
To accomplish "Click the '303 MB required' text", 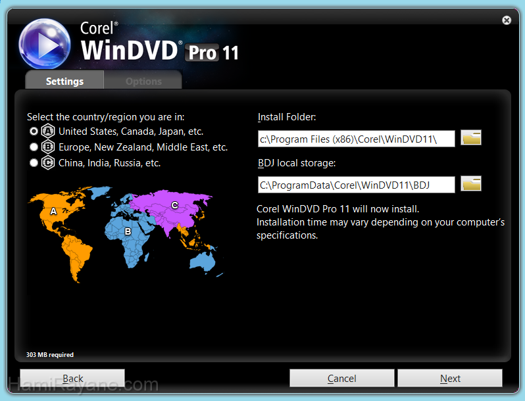I will [x=50, y=354].
